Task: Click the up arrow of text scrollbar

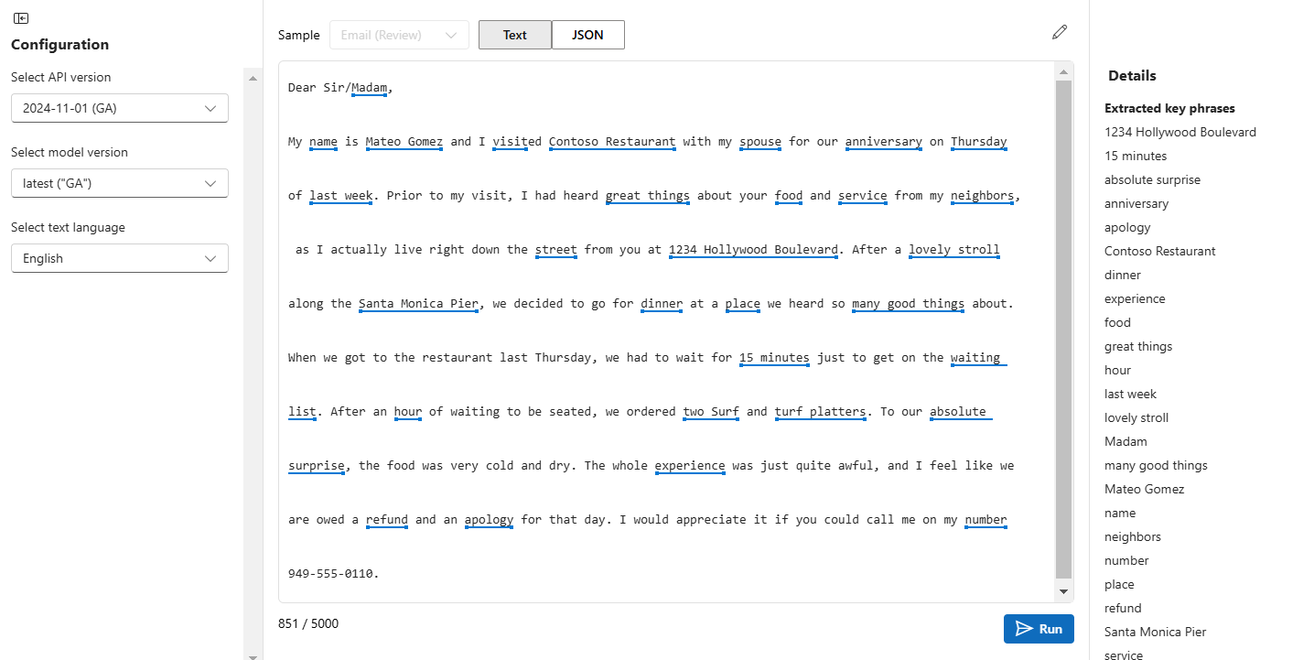Action: (1063, 72)
